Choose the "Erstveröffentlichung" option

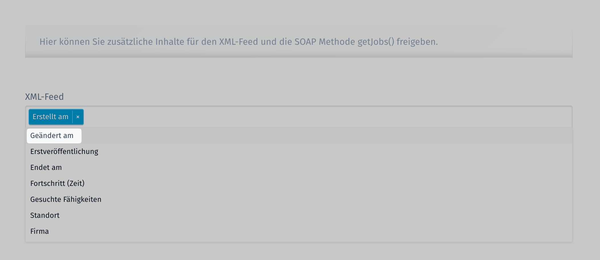pos(64,152)
